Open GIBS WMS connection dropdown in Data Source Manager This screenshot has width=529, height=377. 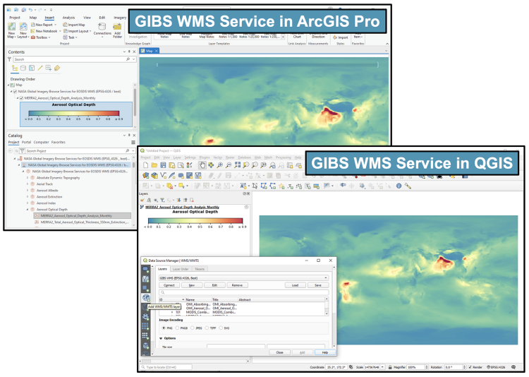click(x=243, y=278)
